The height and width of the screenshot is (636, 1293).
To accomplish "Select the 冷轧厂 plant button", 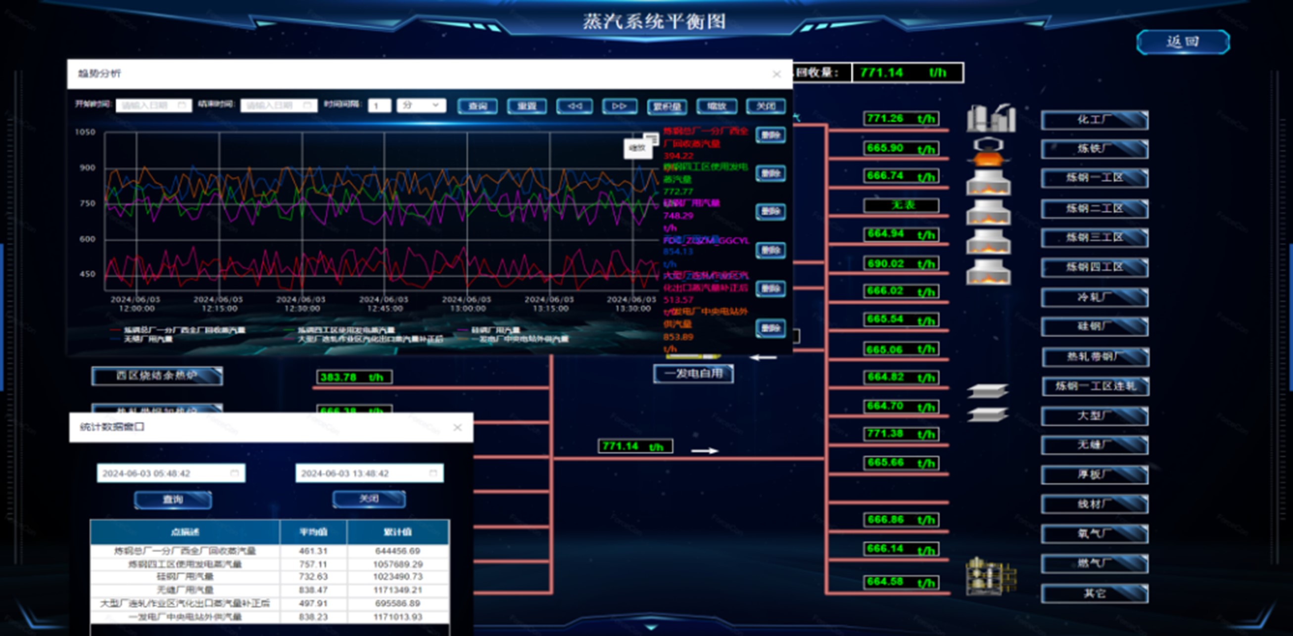I will tap(1094, 297).
